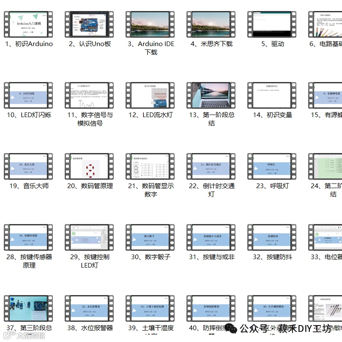Select the label 11、数字信号与模拟信号
This screenshot has height=342, width=342.
(90, 119)
